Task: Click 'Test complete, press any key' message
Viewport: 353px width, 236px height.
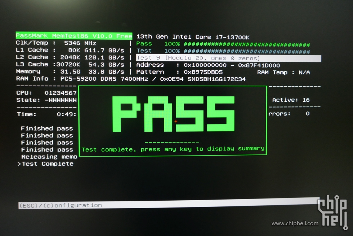Action: pos(173,149)
